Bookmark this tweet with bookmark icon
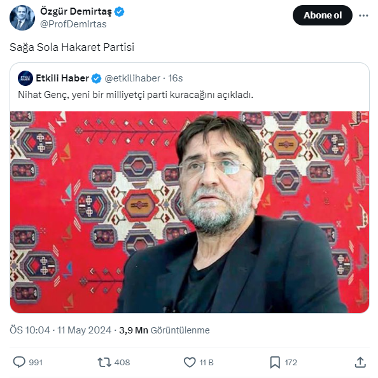Image resolution: width=378 pixels, height=378 pixels. click(275, 362)
